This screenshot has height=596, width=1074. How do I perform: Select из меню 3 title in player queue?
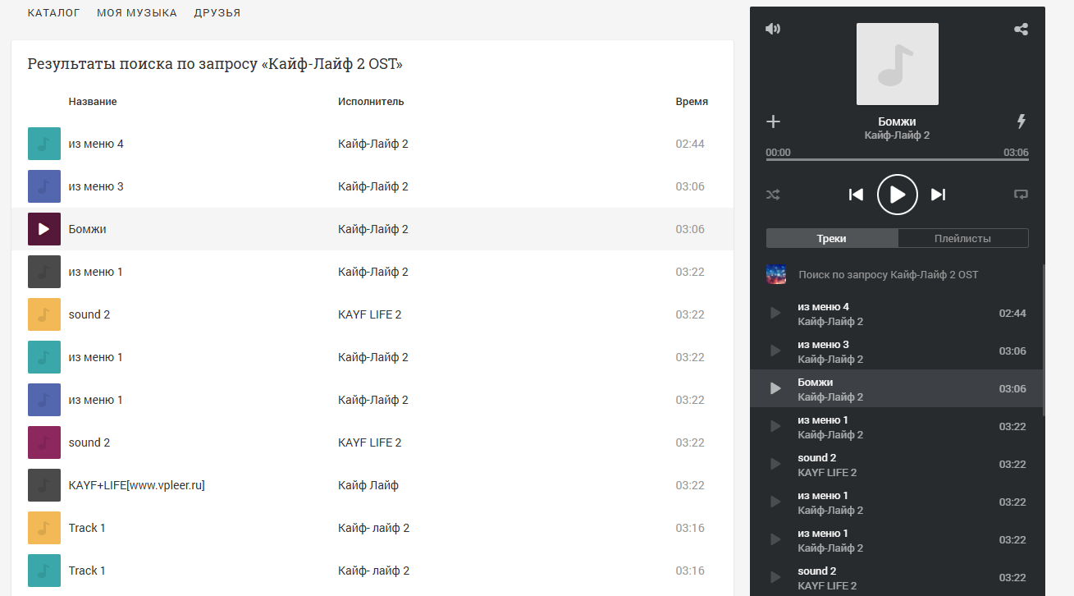click(824, 344)
